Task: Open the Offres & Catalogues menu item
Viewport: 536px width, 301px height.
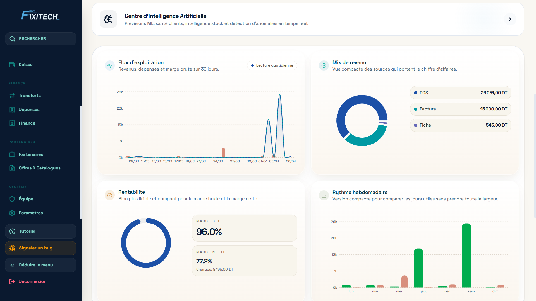Action: [x=39, y=168]
